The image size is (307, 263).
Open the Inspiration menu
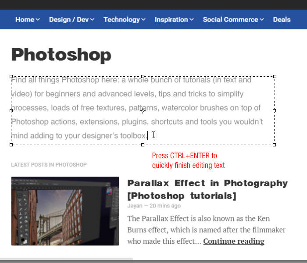(x=174, y=20)
